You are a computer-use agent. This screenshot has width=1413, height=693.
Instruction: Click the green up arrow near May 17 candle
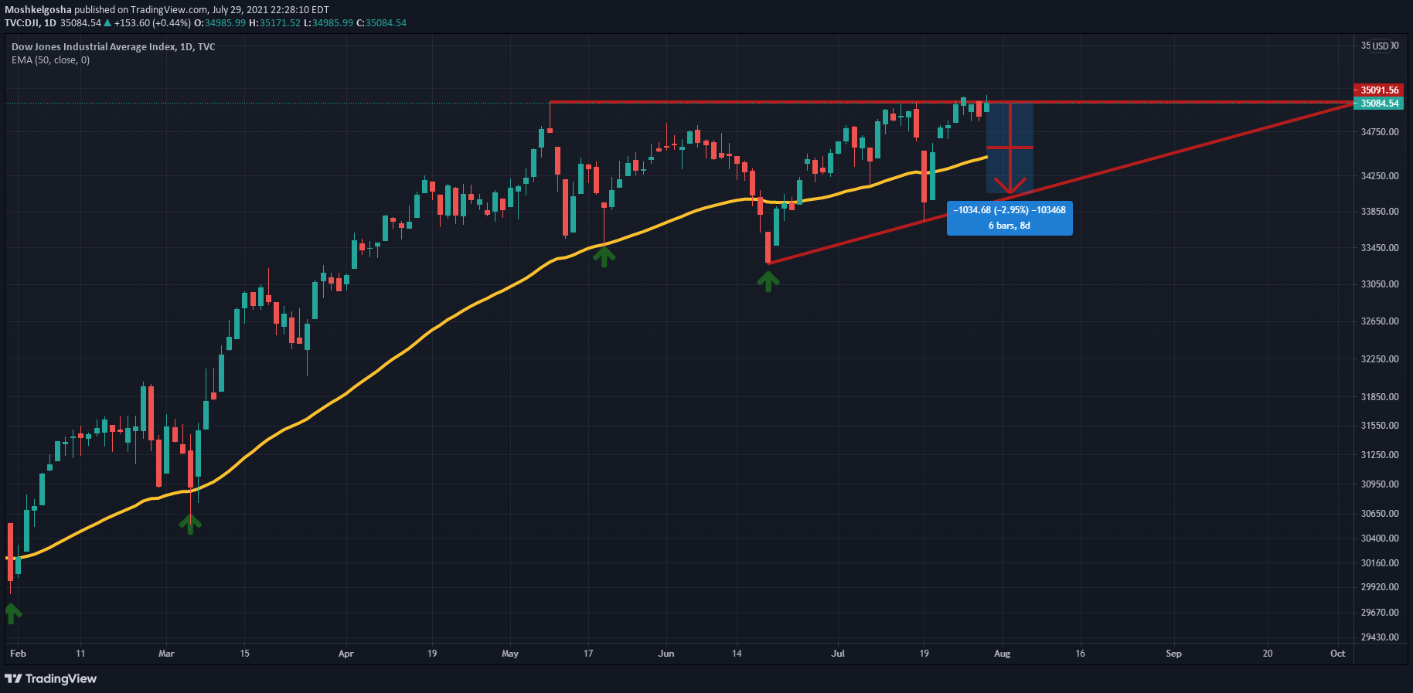[x=604, y=256]
